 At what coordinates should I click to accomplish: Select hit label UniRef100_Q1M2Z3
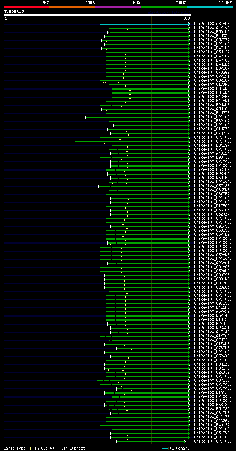point(212,129)
